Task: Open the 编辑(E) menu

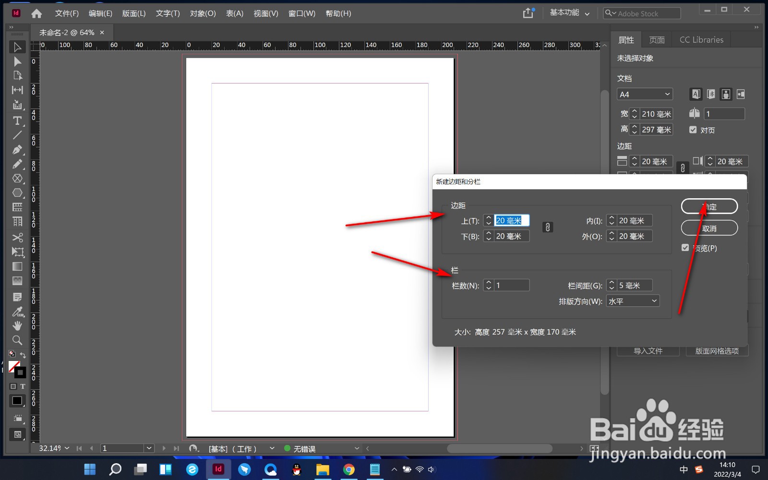Action: [x=100, y=13]
